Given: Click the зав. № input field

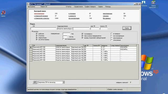Looking at the screenshot, I should (x=94, y=28).
